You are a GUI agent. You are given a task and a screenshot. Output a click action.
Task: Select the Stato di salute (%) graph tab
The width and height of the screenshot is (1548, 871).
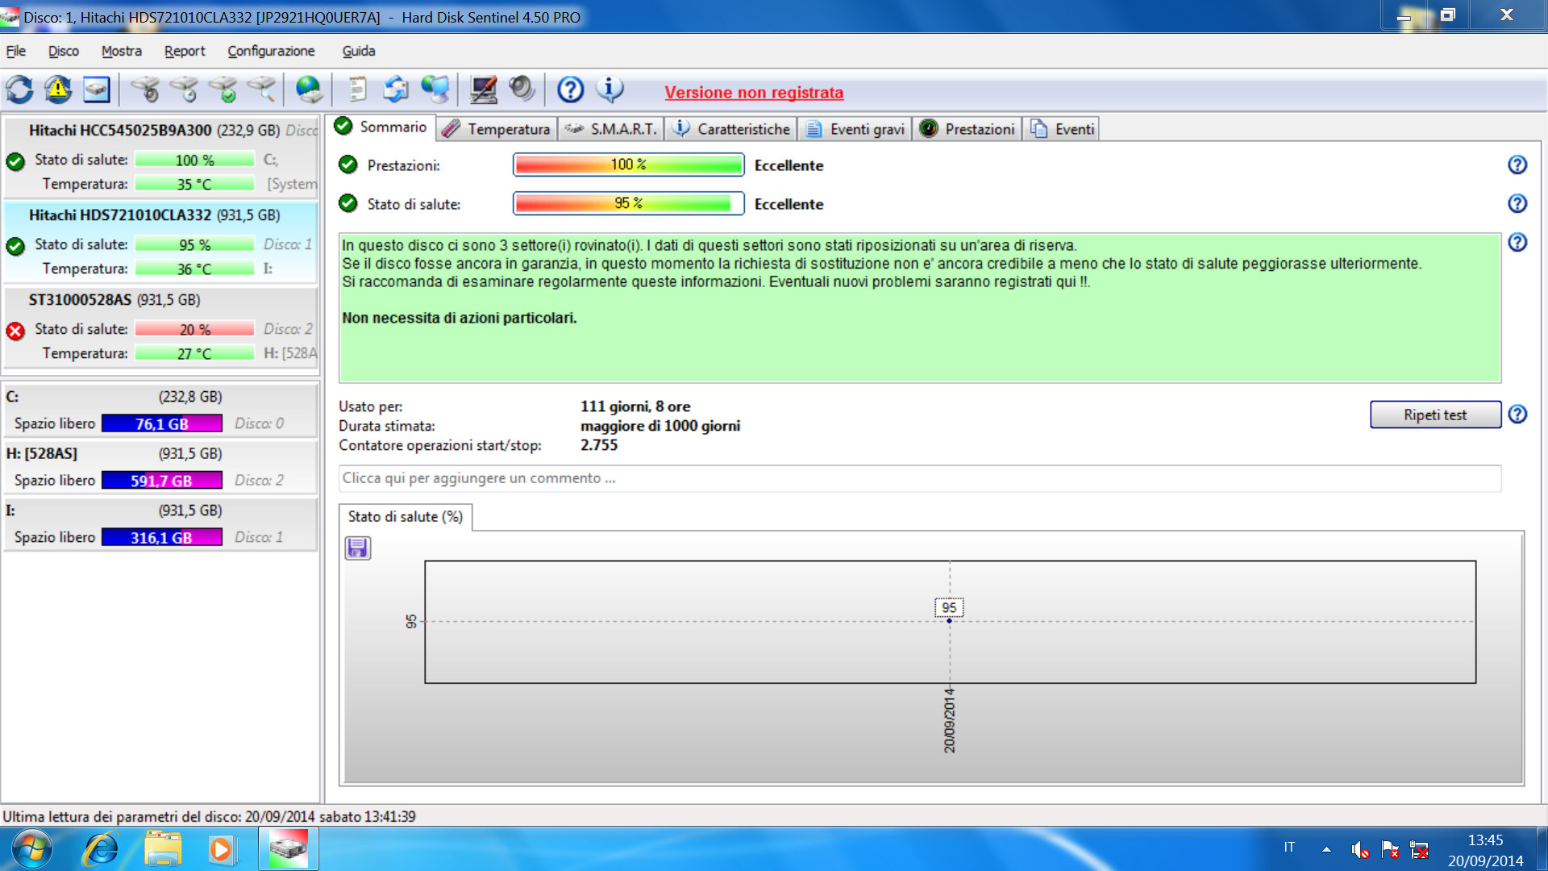[x=406, y=517]
